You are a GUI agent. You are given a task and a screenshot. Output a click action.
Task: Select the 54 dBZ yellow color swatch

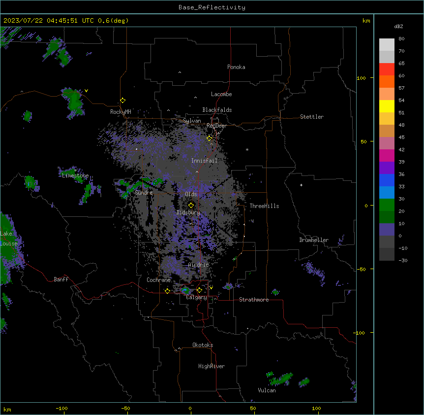387,106
